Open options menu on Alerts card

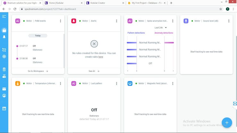[117, 21]
